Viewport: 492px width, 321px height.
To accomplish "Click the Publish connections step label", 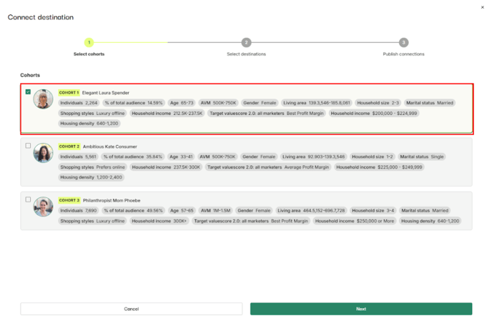I will coord(403,54).
